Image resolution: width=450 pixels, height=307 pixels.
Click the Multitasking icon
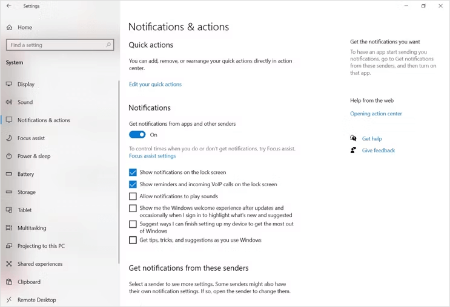coord(9,228)
